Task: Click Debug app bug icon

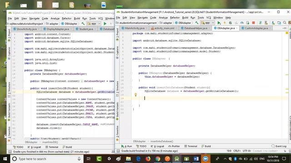Action: (231, 23)
